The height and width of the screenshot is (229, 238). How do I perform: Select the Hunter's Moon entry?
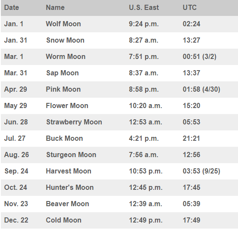pyautogui.click(x=70, y=187)
